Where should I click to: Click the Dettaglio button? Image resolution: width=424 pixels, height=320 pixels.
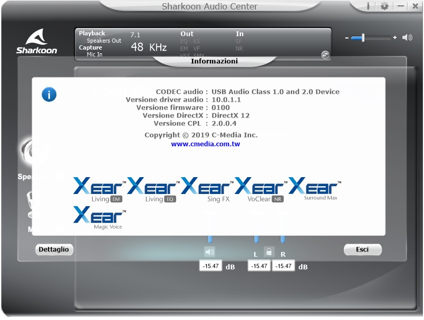click(54, 249)
